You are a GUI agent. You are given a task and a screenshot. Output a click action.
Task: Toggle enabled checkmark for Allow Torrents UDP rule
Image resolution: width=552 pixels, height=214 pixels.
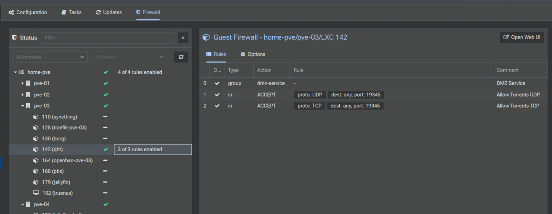coord(217,95)
